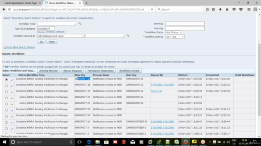The image size is (261, 146).
Task: Go to the browser home icon
Action: click(227, 9)
